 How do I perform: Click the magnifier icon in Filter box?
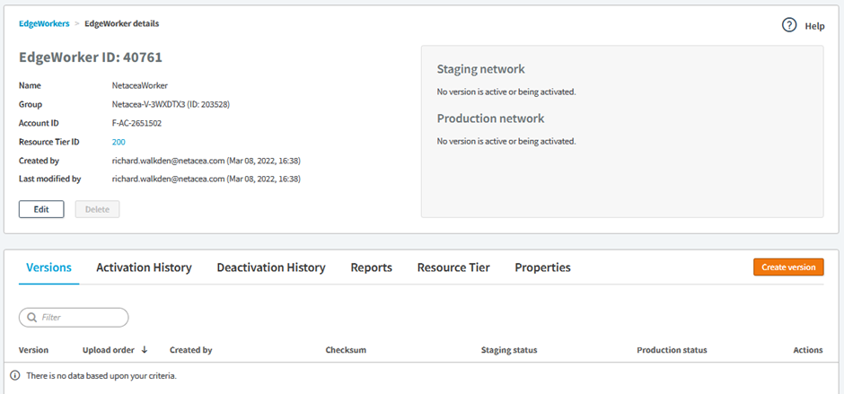click(31, 318)
